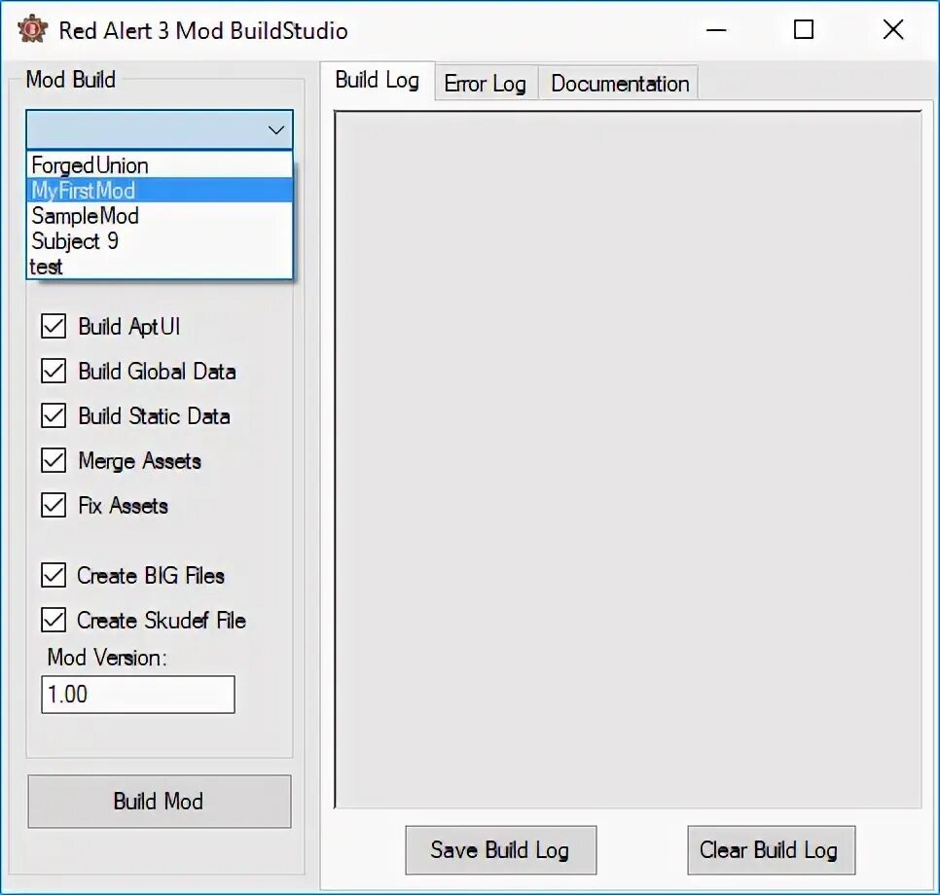Toggle Create BIG Files checkbox
Image resolution: width=940 pixels, height=895 pixels.
tap(54, 576)
